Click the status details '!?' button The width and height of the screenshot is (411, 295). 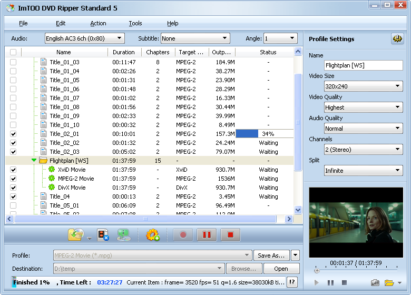(x=292, y=282)
